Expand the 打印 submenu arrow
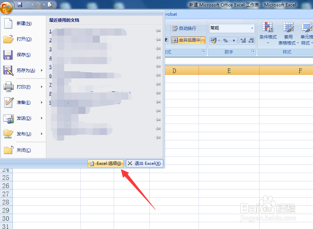This screenshot has width=313, height=229. 42,87
